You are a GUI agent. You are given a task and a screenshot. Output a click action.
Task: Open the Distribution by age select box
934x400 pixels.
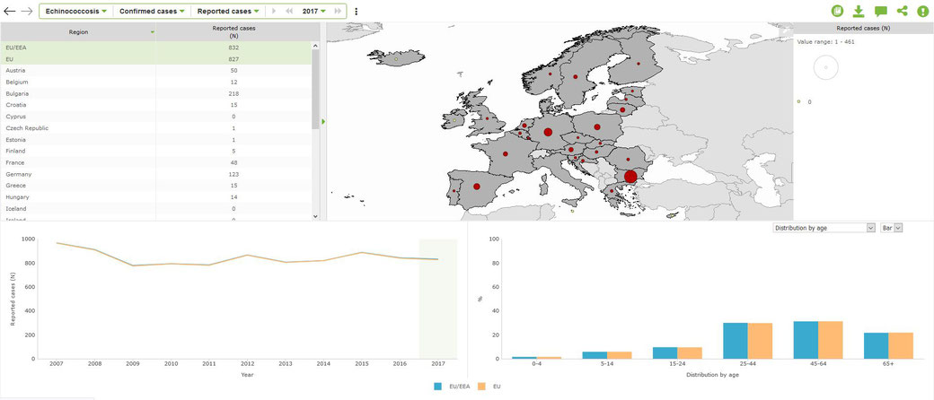(x=824, y=228)
